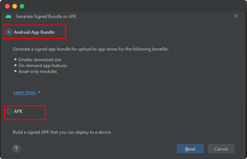
Task: Click the On-demand app features bullet
Action: point(43,65)
